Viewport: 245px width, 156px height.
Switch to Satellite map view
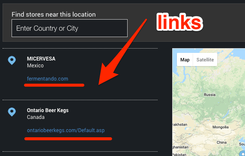(x=205, y=60)
